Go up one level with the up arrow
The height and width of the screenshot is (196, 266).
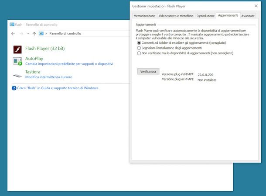pos(34,34)
